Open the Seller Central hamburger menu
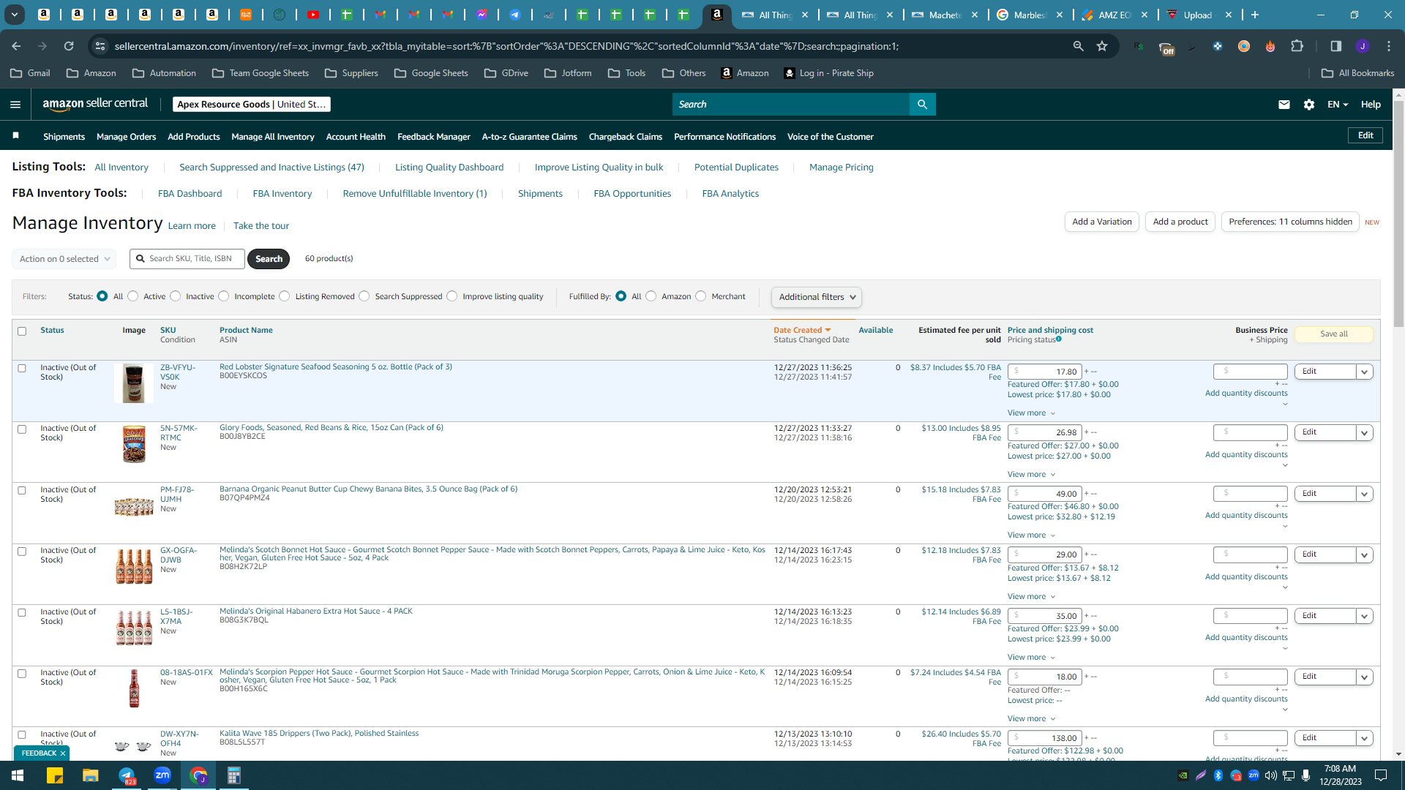The image size is (1405, 790). 15,105
